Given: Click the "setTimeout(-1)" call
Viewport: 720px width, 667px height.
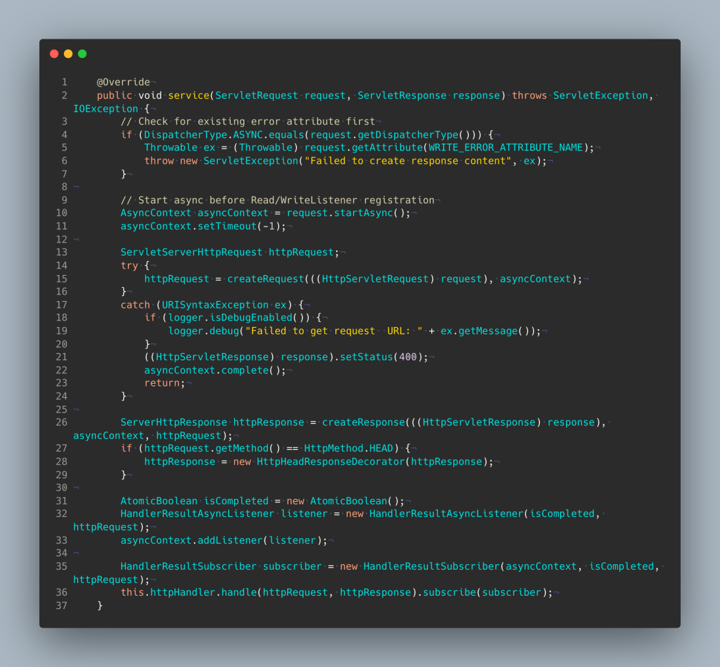Looking at the screenshot, I should pyautogui.click(x=239, y=227).
